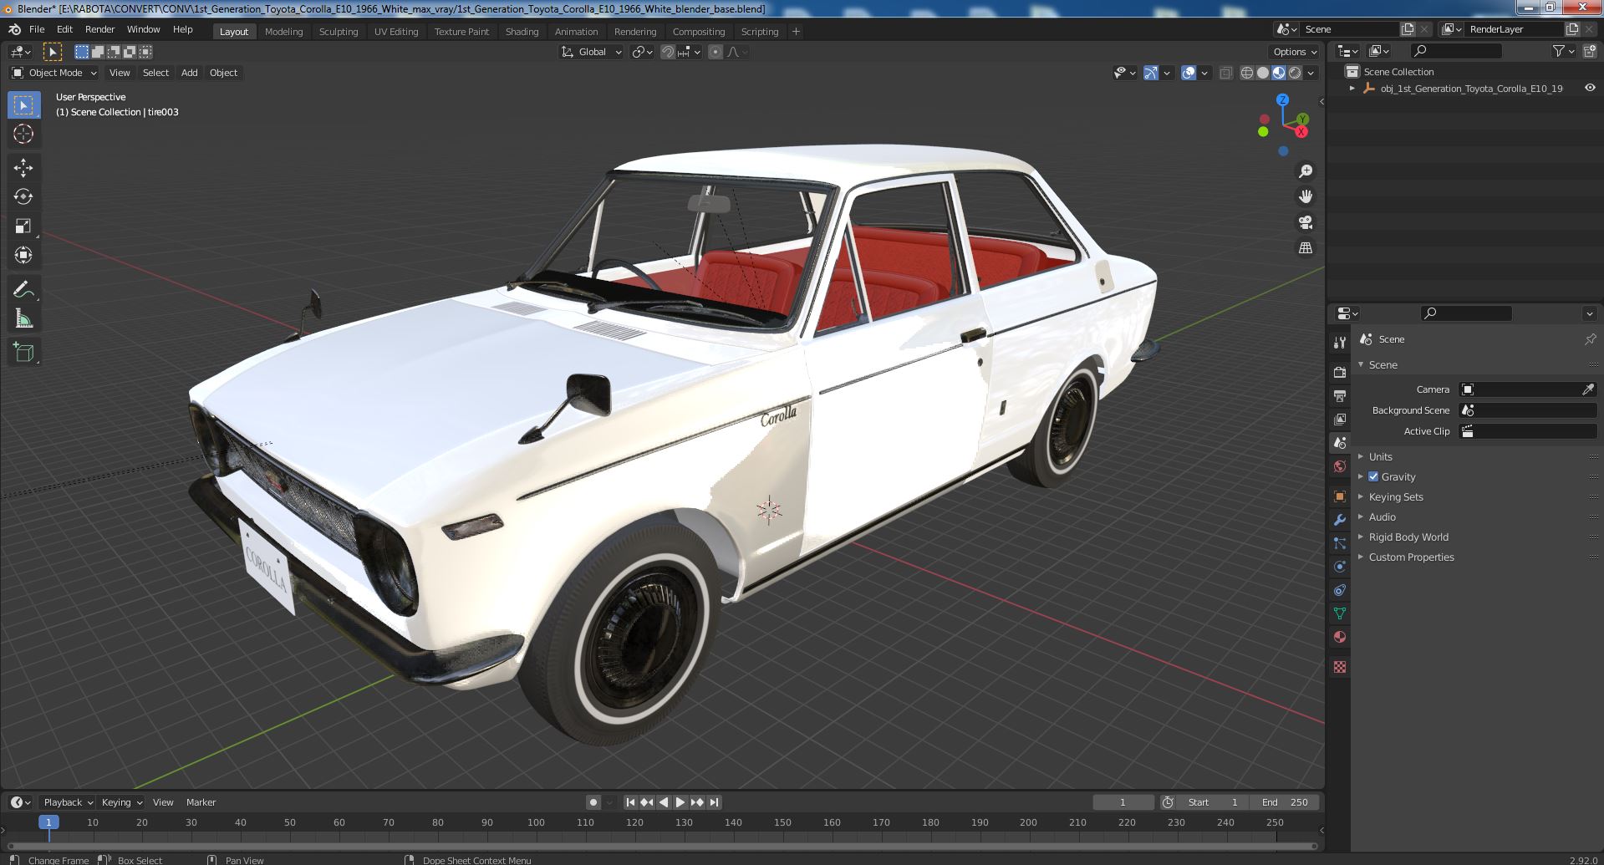This screenshot has width=1604, height=865.
Task: Activate the 3D Cursor tool
Action: coord(23,134)
